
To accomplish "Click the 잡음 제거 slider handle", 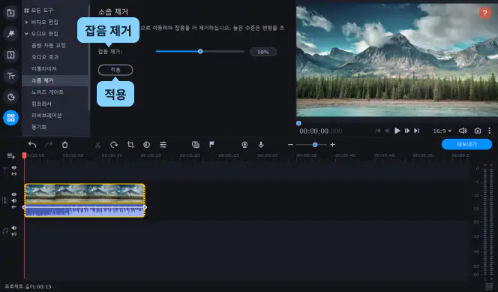I will [x=200, y=51].
